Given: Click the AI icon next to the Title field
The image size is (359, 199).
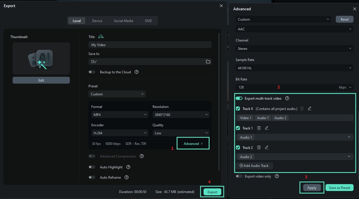Looking at the screenshot, I should pyautogui.click(x=101, y=37).
